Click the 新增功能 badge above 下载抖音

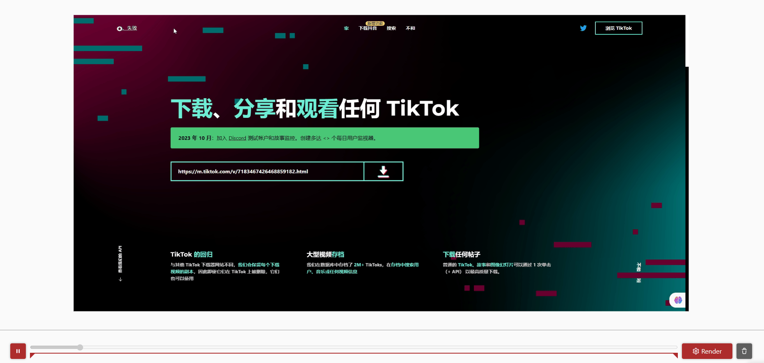pyautogui.click(x=375, y=23)
